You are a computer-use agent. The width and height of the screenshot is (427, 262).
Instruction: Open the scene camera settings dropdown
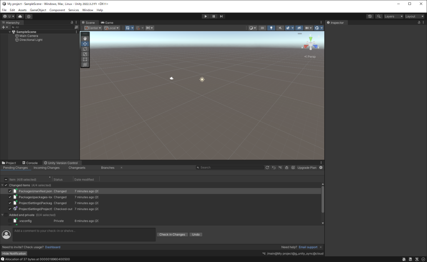[308, 28]
